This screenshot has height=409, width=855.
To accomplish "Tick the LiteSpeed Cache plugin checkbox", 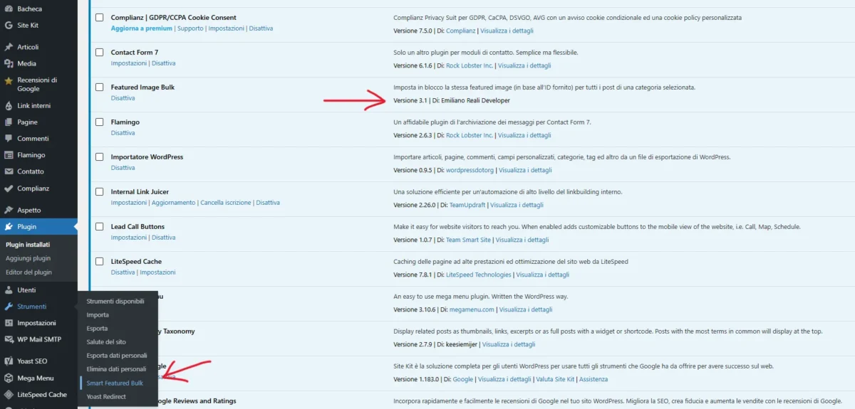I will (100, 261).
